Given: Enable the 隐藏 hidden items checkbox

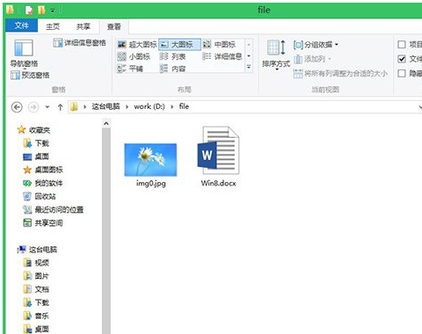Looking at the screenshot, I should point(402,73).
